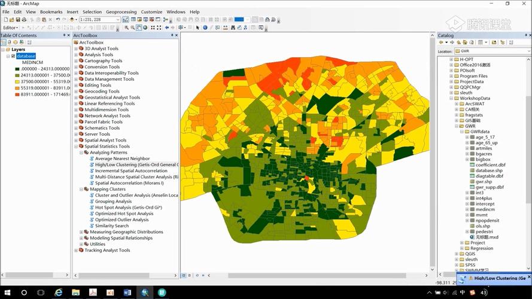This screenshot has width=532, height=299.
Task: Toggle visibility of database layer
Action: 13,56
